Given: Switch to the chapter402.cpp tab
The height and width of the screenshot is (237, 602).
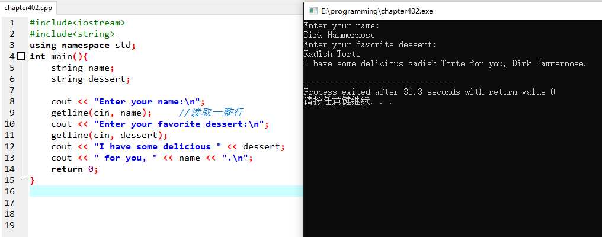Looking at the screenshot, I should pyautogui.click(x=28, y=8).
